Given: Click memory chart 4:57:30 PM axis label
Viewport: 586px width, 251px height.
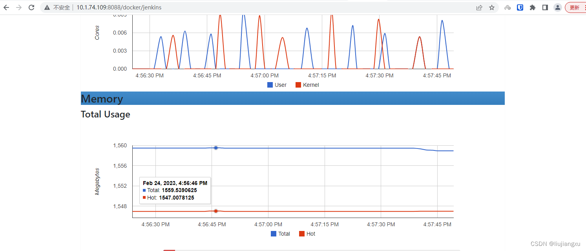Looking at the screenshot, I should pyautogui.click(x=381, y=224).
